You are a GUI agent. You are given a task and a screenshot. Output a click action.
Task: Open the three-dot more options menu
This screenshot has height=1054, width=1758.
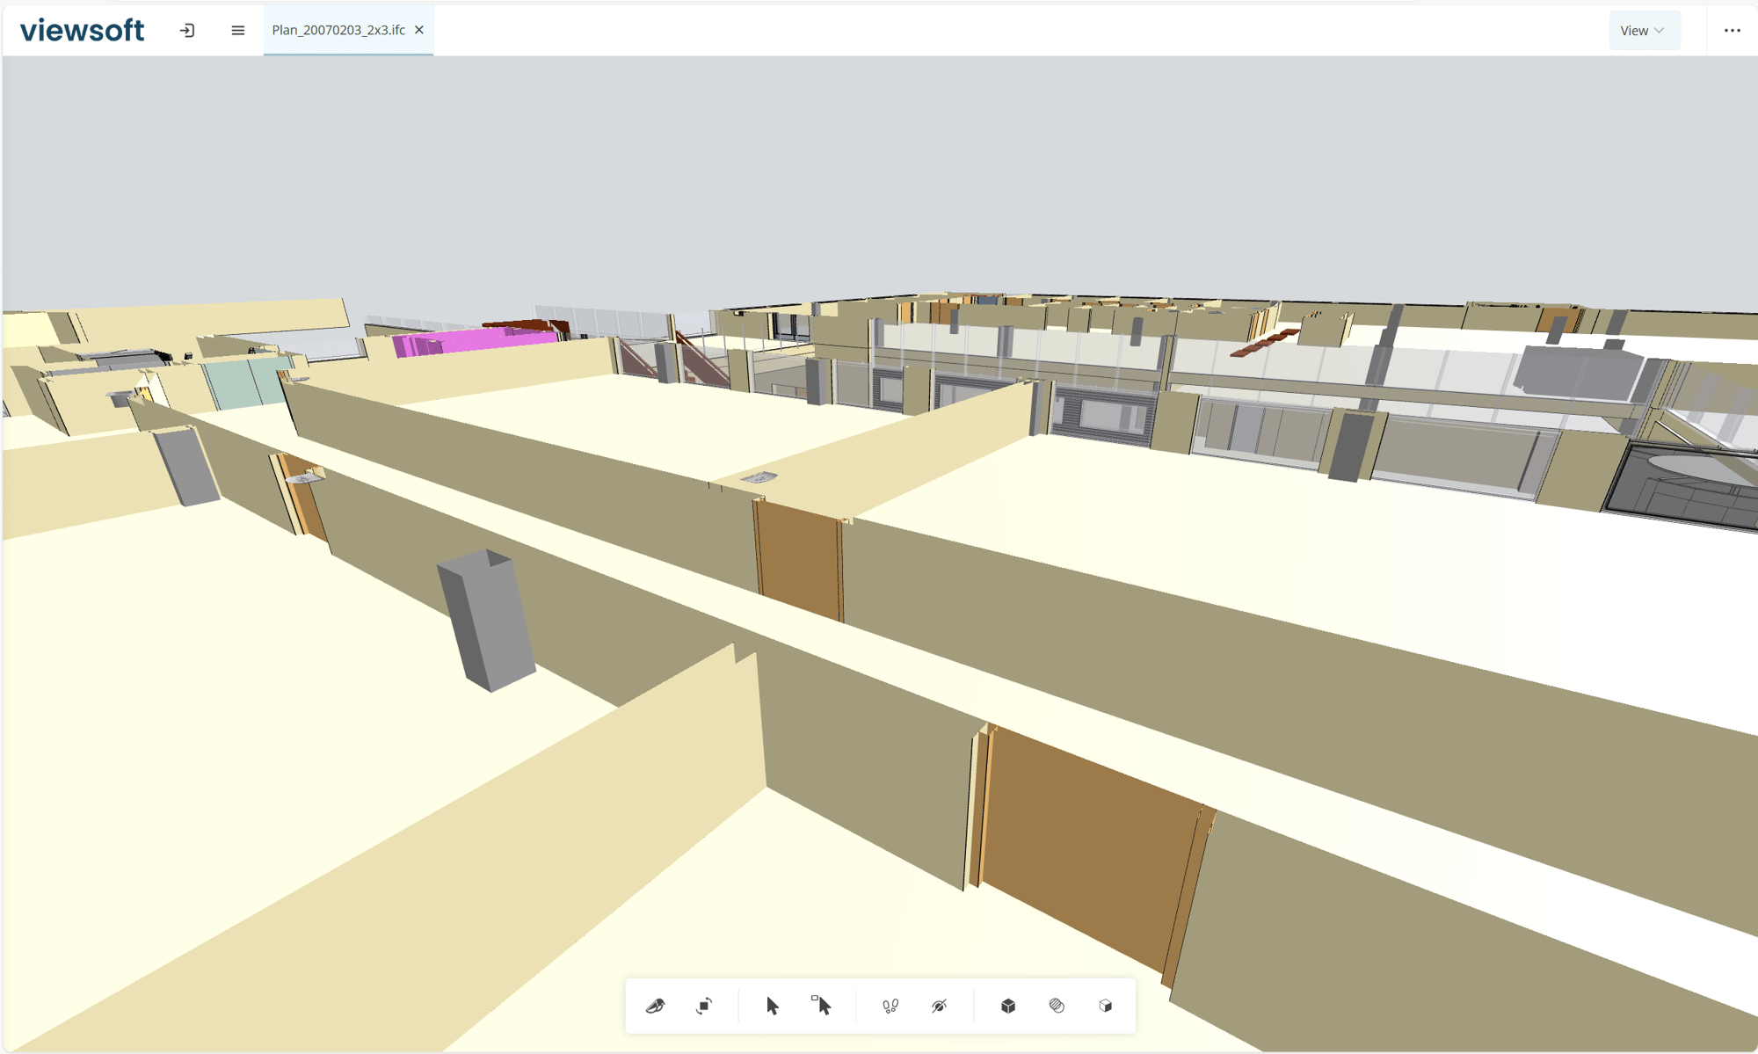coord(1732,31)
